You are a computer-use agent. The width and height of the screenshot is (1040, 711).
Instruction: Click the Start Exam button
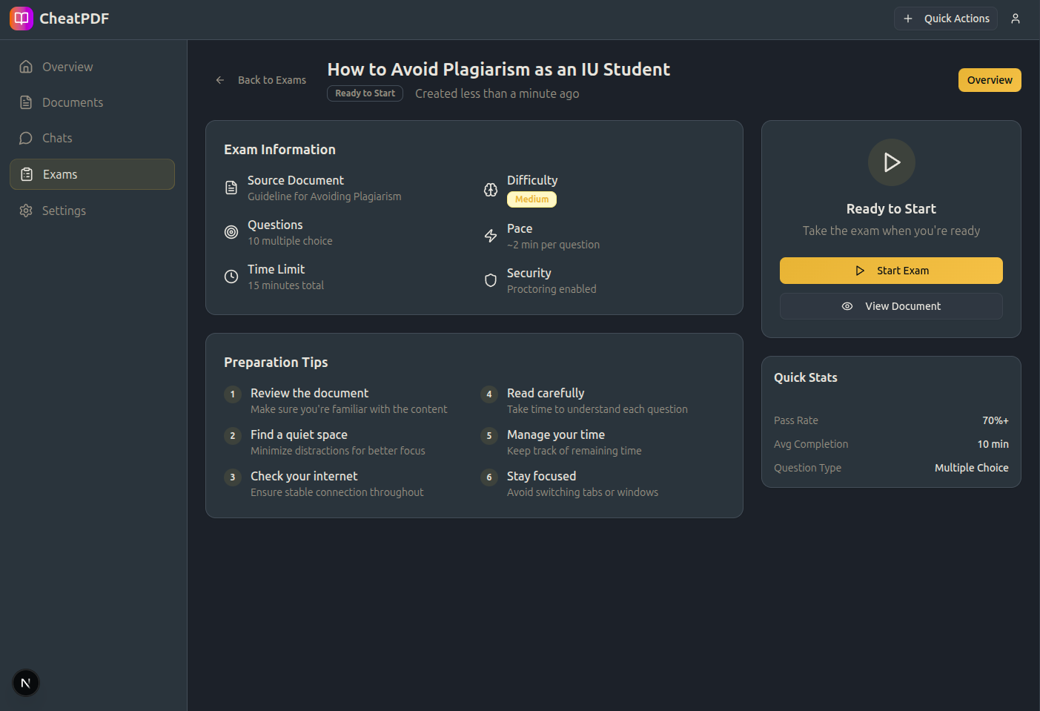(891, 271)
